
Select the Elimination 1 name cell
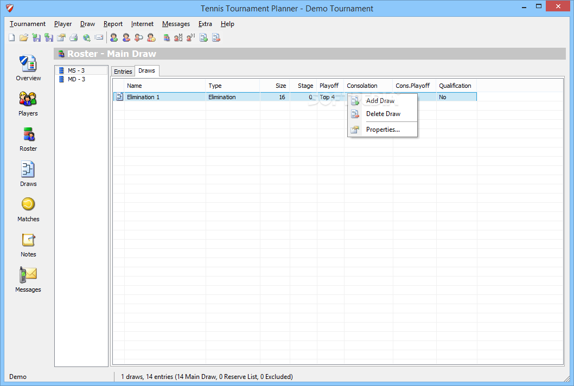[165, 97]
